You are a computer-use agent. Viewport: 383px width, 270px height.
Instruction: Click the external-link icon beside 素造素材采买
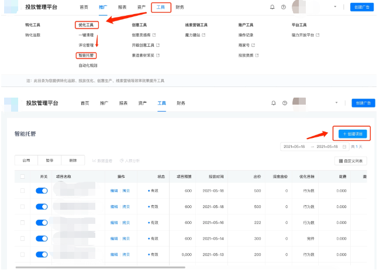coord(158,56)
